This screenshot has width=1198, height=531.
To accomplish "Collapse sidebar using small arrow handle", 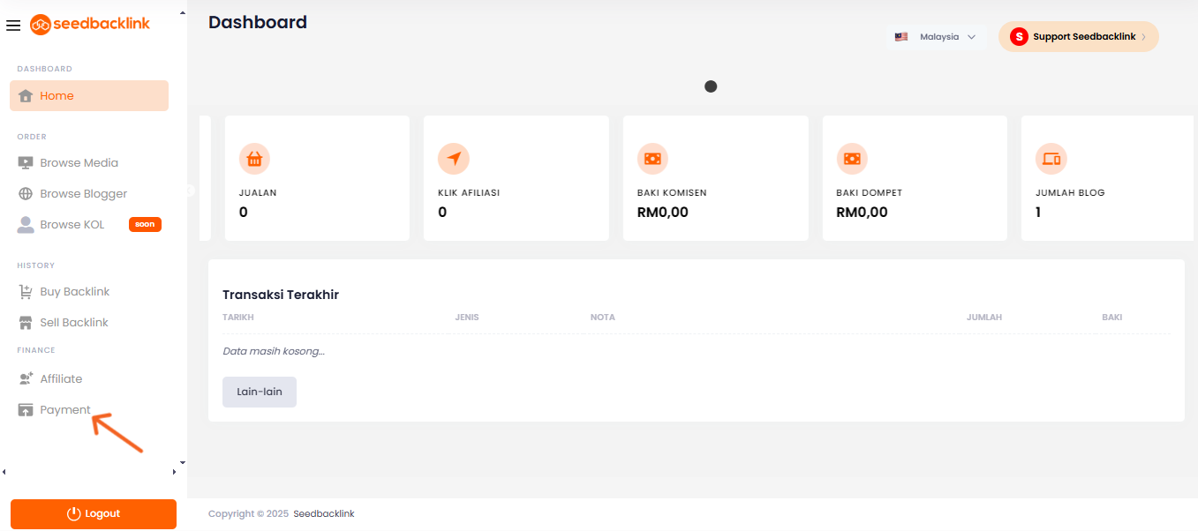I will pos(190,191).
